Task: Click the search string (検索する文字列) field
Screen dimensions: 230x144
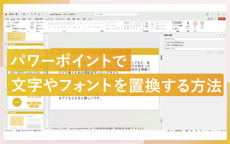Action: tap(195, 39)
